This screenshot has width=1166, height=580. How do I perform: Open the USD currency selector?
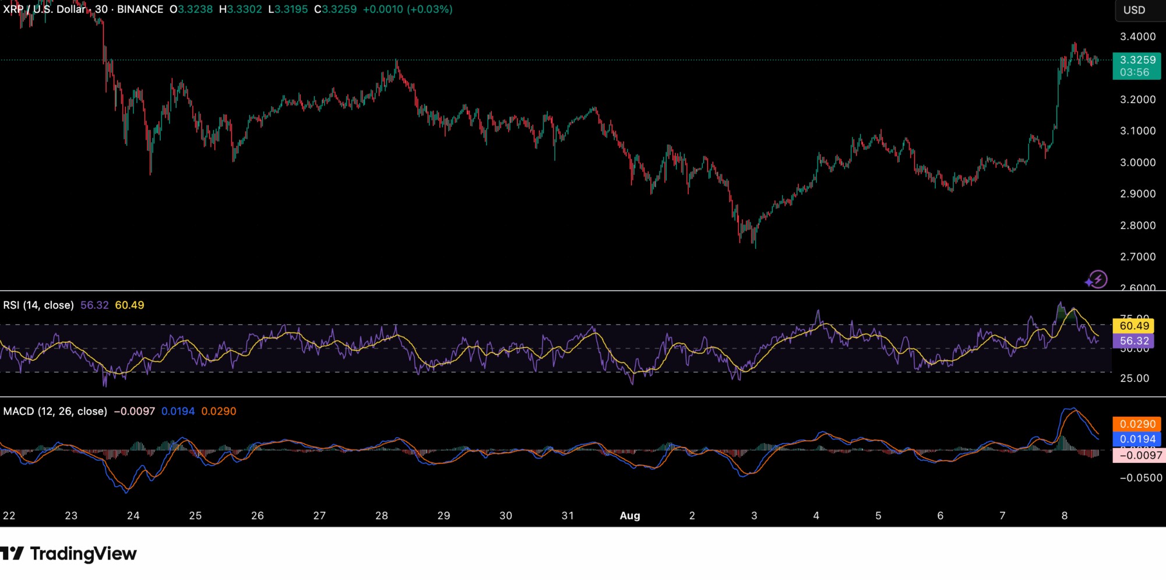pyautogui.click(x=1134, y=10)
